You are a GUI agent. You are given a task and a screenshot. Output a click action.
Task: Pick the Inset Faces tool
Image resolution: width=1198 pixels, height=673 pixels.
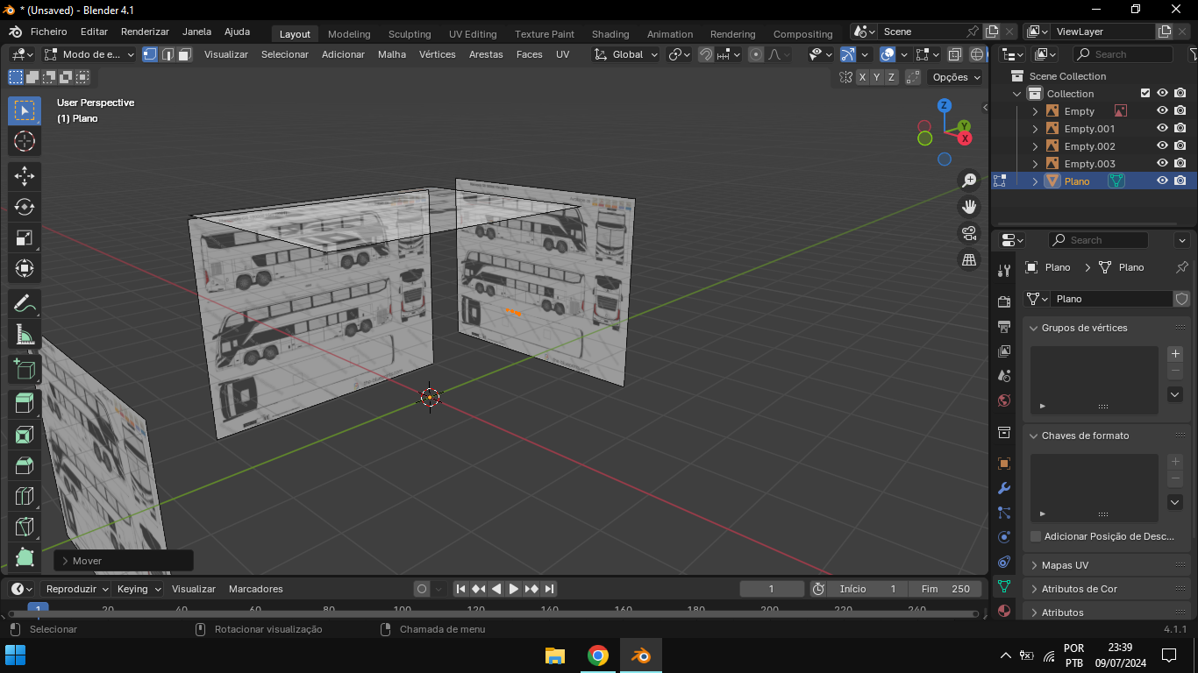pyautogui.click(x=25, y=435)
